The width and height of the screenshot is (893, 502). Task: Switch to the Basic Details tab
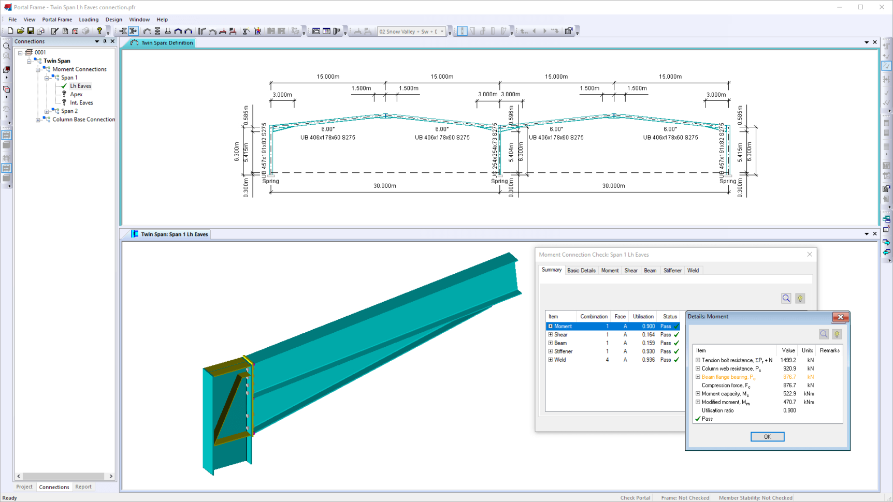coord(581,271)
